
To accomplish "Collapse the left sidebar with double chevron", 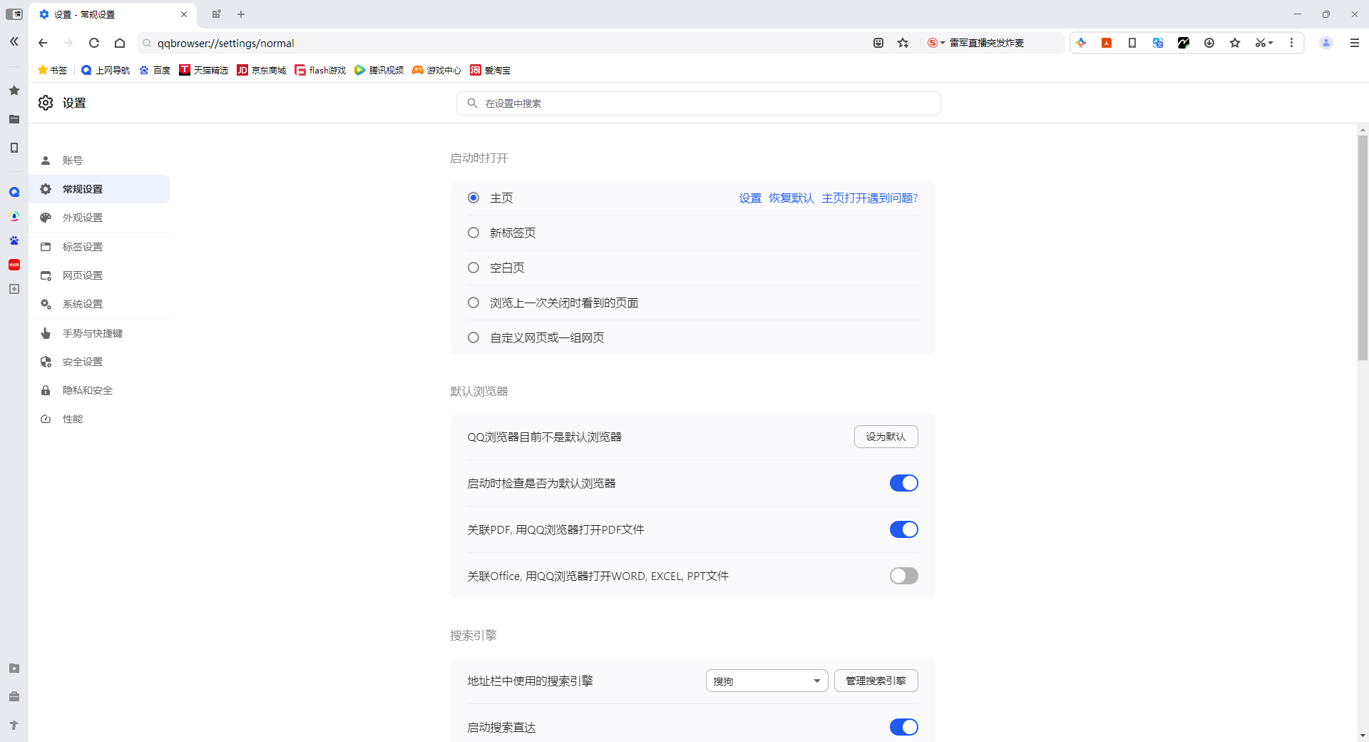I will 14,42.
